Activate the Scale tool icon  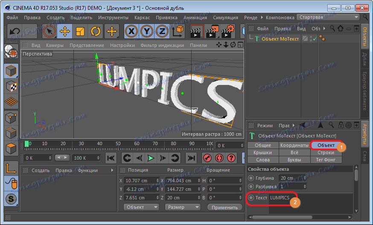[80, 31]
